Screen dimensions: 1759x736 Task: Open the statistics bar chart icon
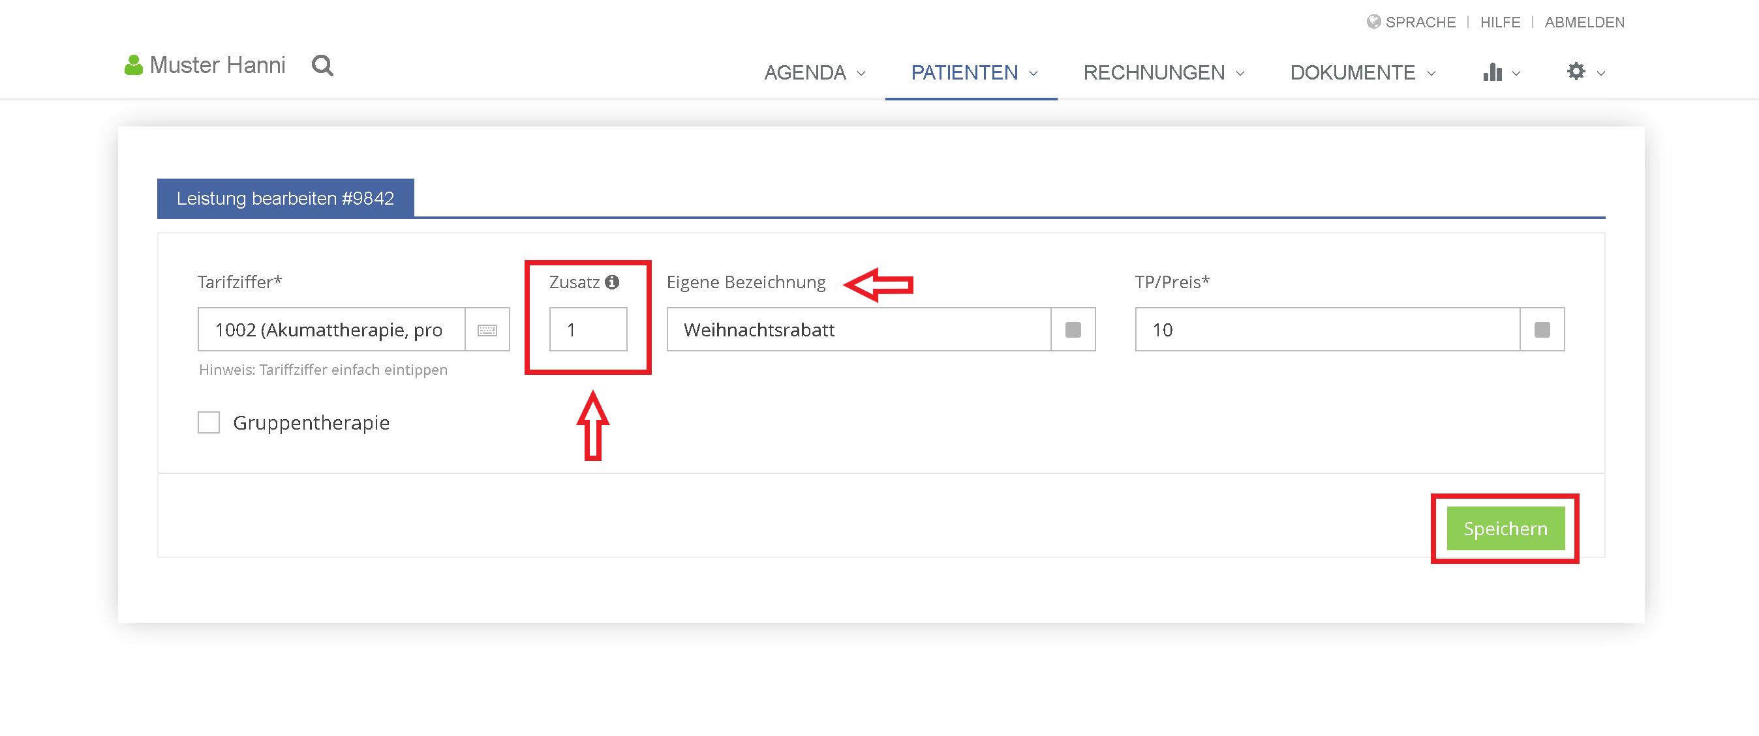[1492, 72]
